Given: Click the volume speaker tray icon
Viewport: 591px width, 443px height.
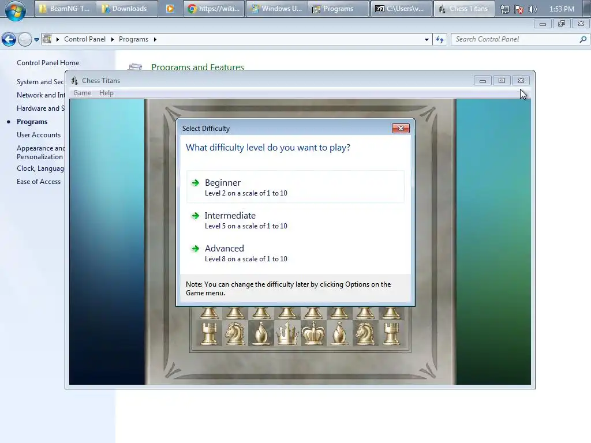Looking at the screenshot, I should pyautogui.click(x=533, y=9).
